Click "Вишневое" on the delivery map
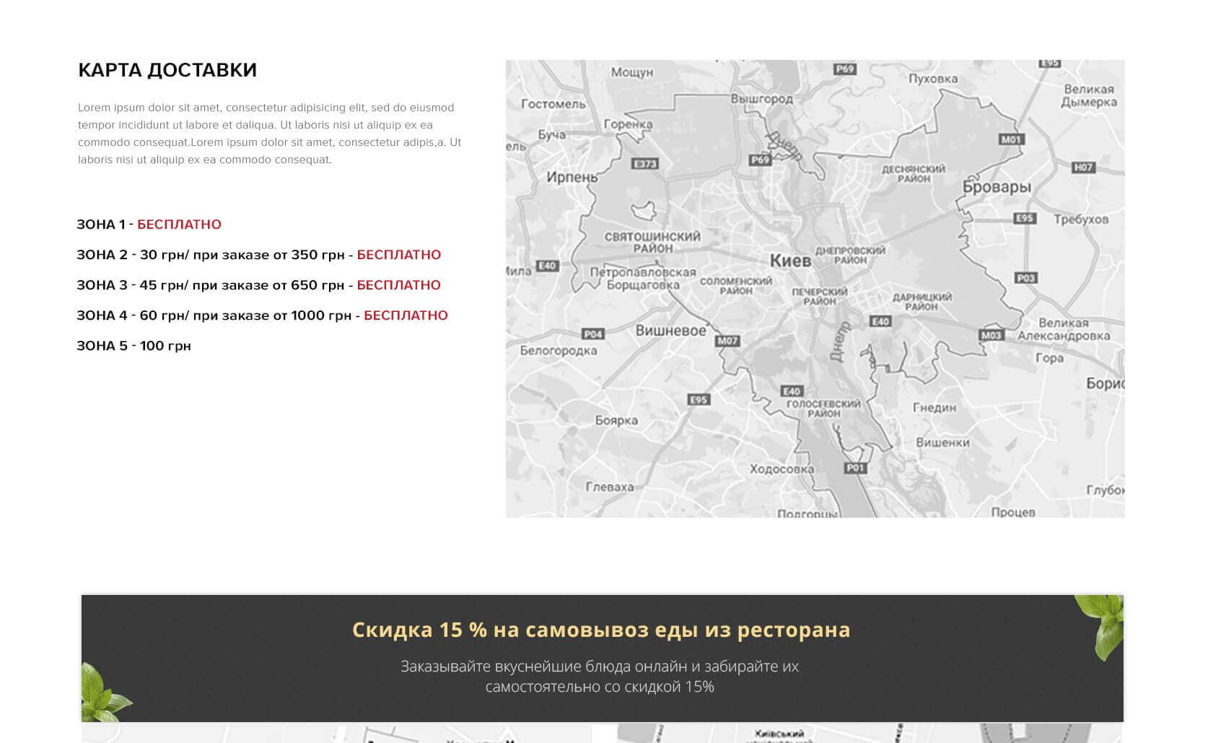Viewport: 1226px width, 743px height. (x=670, y=331)
